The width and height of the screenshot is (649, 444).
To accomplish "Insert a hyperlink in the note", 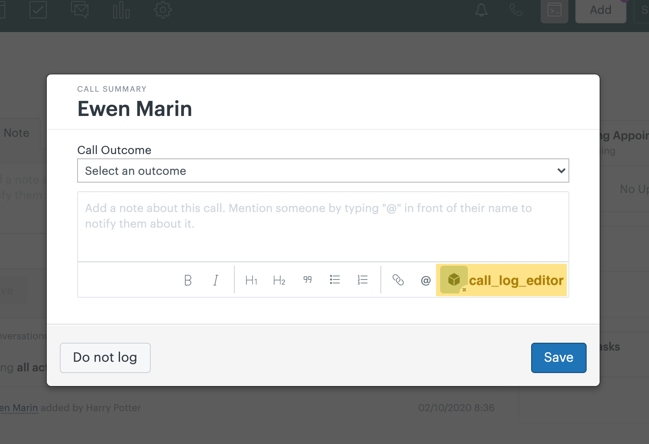I will pos(398,280).
